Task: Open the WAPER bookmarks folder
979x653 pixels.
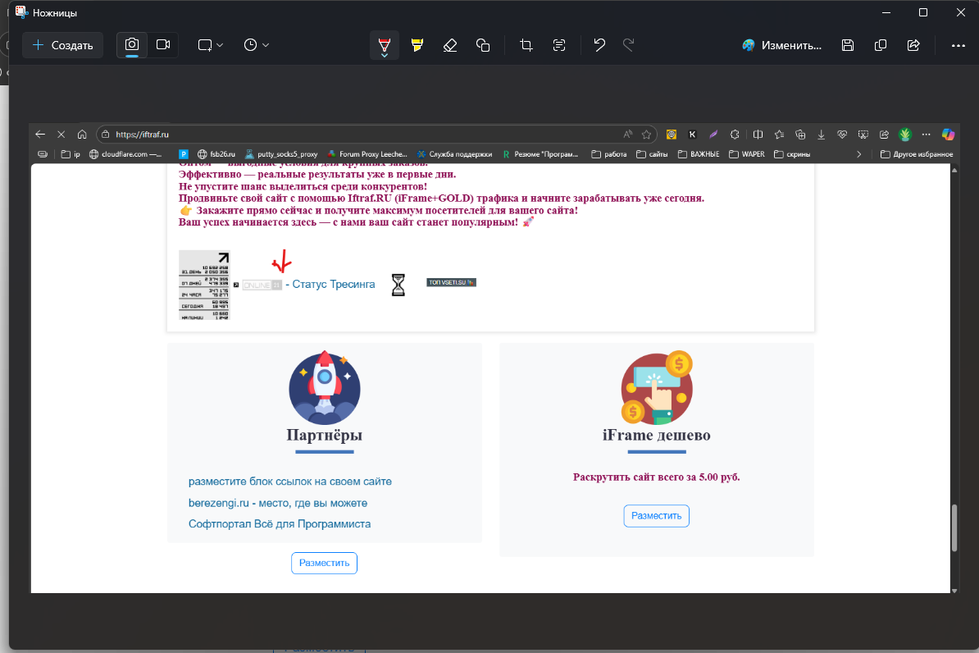Action: pos(747,154)
